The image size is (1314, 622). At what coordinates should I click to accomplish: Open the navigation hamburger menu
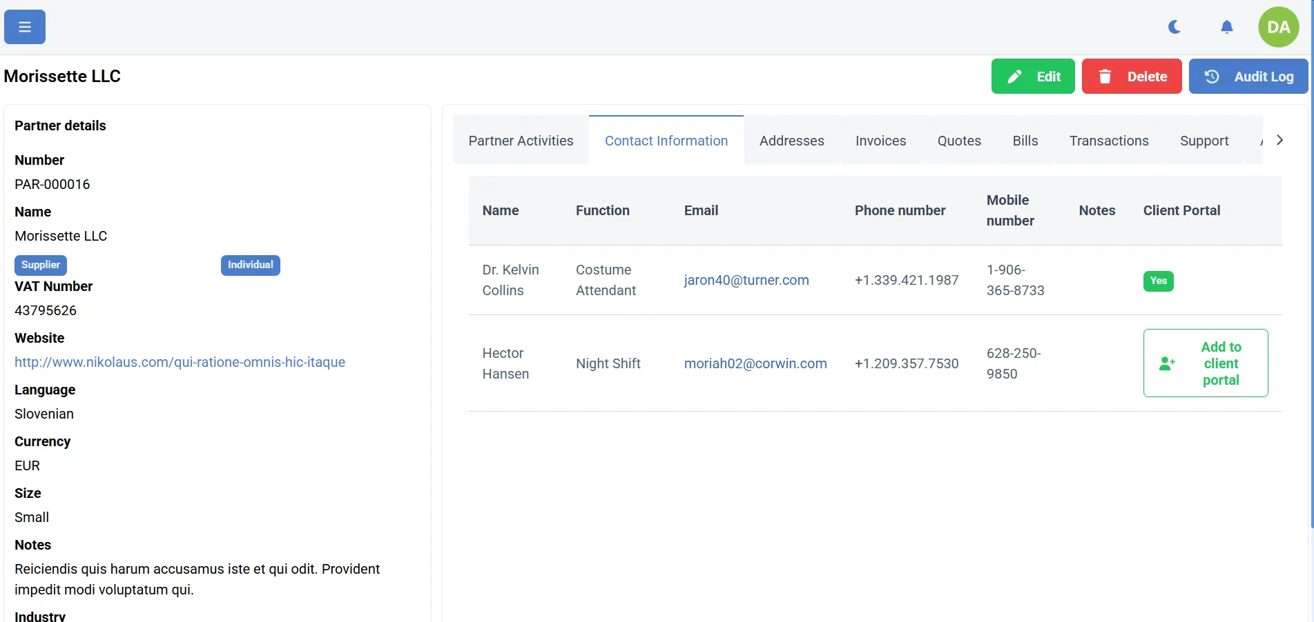point(23,26)
